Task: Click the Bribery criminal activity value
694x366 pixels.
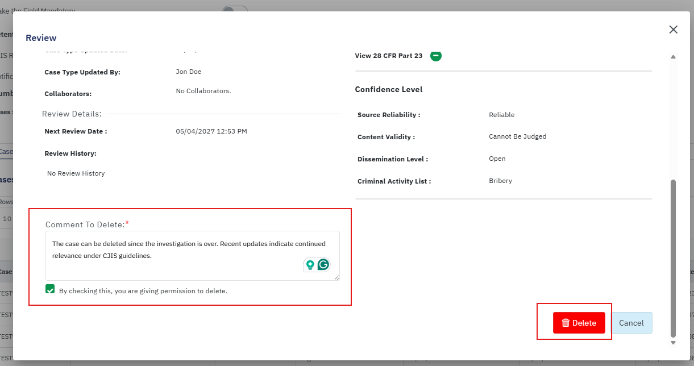Action: click(x=500, y=181)
